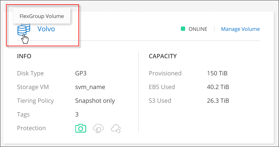Click the cloud copy backup protection icon
279x147 pixels.
[98, 128]
